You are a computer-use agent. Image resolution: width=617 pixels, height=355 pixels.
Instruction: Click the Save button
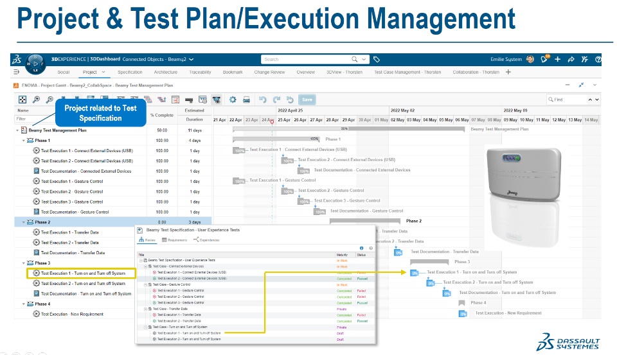[x=307, y=100]
